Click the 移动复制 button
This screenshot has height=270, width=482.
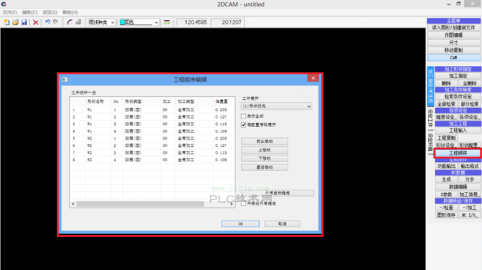point(453,50)
